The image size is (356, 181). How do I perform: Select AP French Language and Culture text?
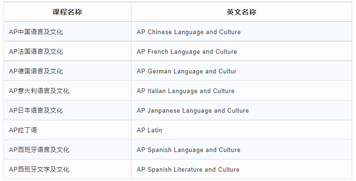[x=186, y=52]
